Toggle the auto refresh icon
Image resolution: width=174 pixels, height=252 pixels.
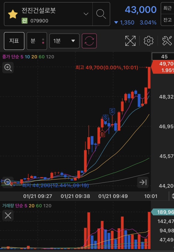coord(89,41)
